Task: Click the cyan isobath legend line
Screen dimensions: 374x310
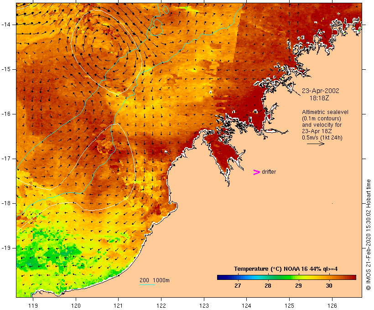Action: pyautogui.click(x=147, y=284)
